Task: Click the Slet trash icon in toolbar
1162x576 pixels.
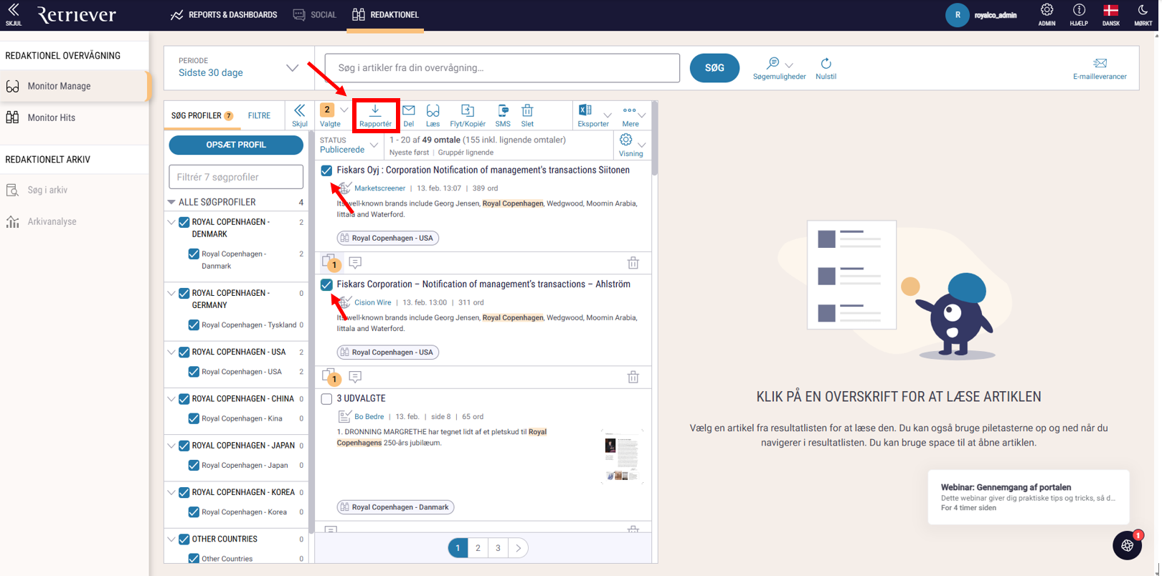Action: [527, 110]
